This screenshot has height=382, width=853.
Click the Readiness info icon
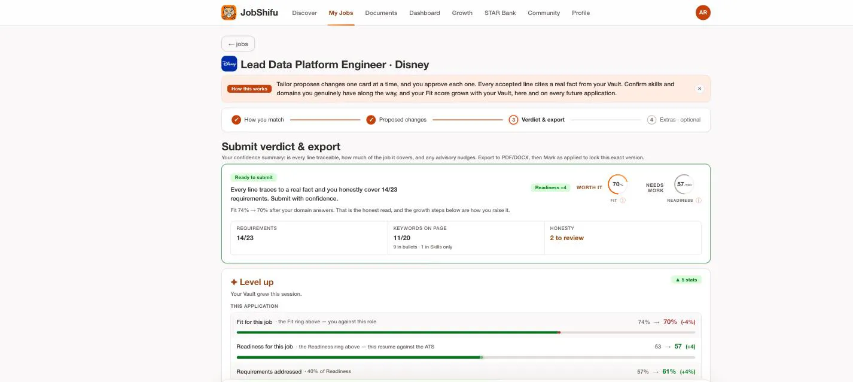699,201
